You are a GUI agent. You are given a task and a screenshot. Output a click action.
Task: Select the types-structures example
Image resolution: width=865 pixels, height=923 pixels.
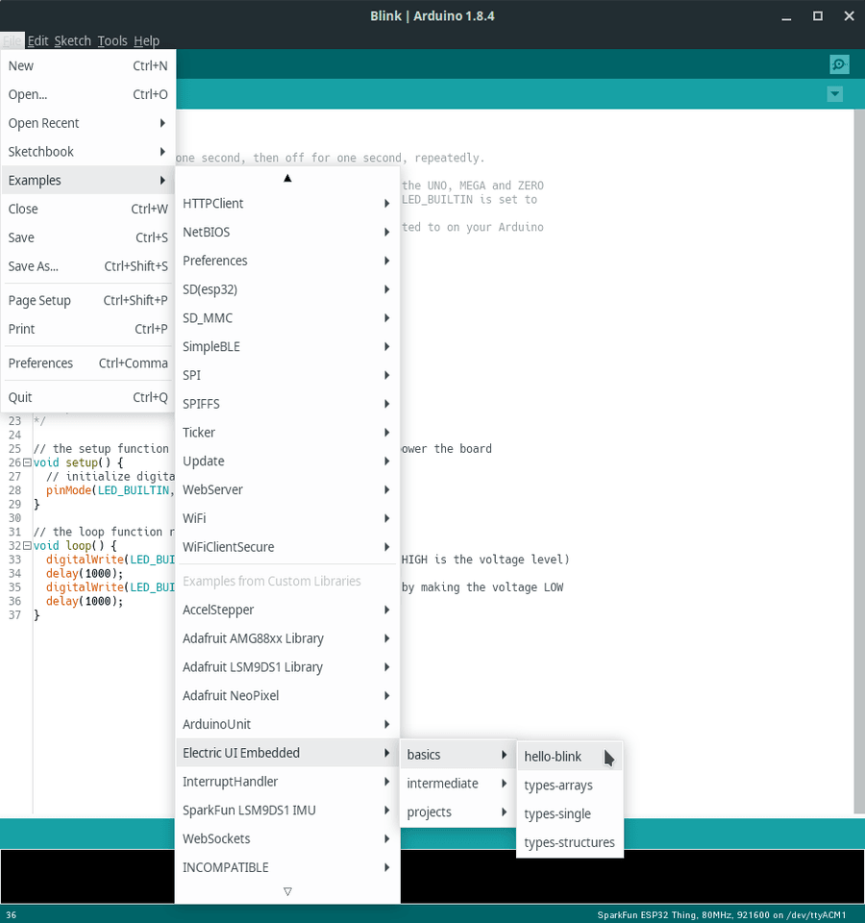tap(569, 841)
